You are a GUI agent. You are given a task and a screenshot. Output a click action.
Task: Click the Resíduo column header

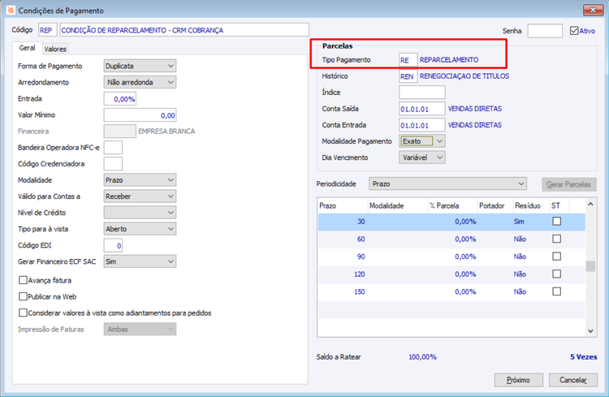click(x=530, y=205)
